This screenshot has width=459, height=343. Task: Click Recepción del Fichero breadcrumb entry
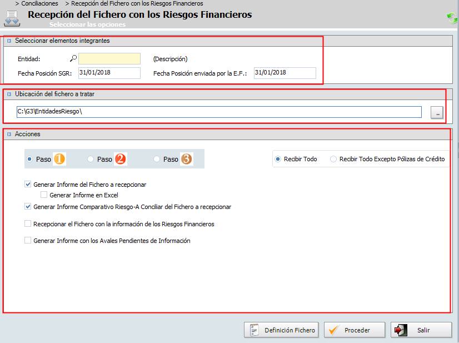coord(137,3)
